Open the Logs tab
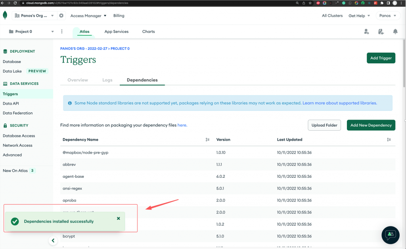Screen dimensions: 406x249 click(107, 80)
